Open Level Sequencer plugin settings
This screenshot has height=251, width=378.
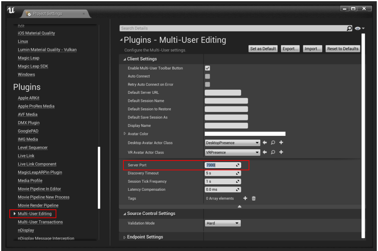pyautogui.click(x=33, y=148)
